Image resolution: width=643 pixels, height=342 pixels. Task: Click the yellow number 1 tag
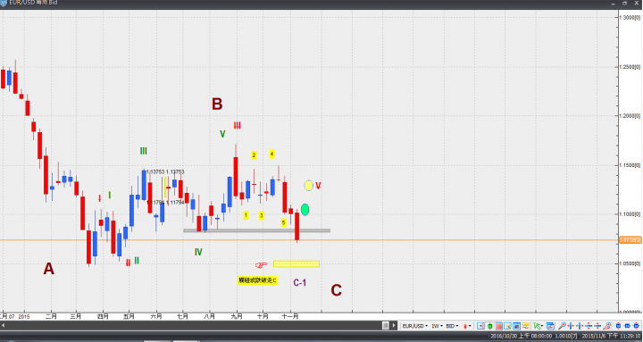coord(246,215)
